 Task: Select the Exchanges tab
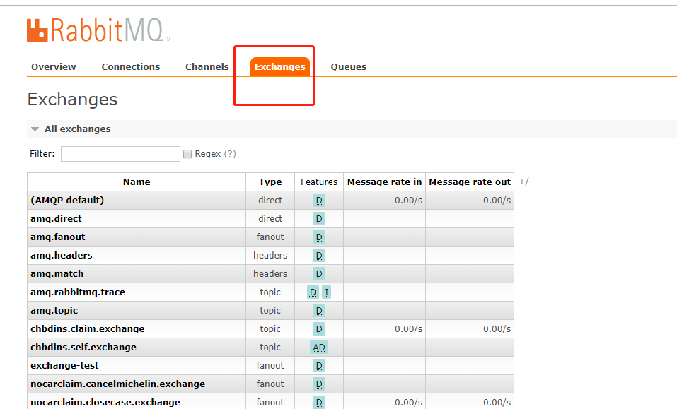279,67
